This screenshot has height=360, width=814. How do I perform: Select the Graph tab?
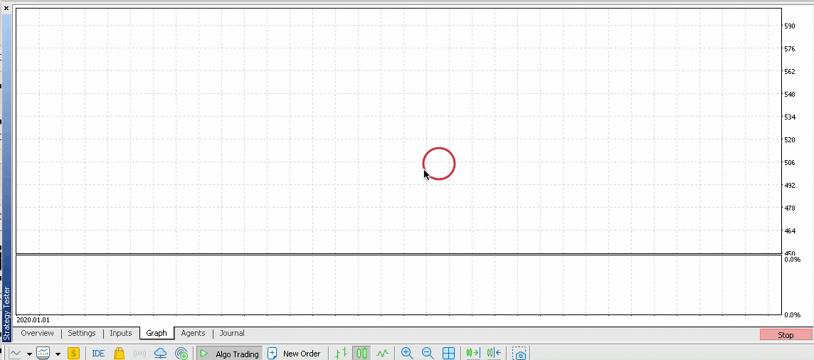[157, 333]
